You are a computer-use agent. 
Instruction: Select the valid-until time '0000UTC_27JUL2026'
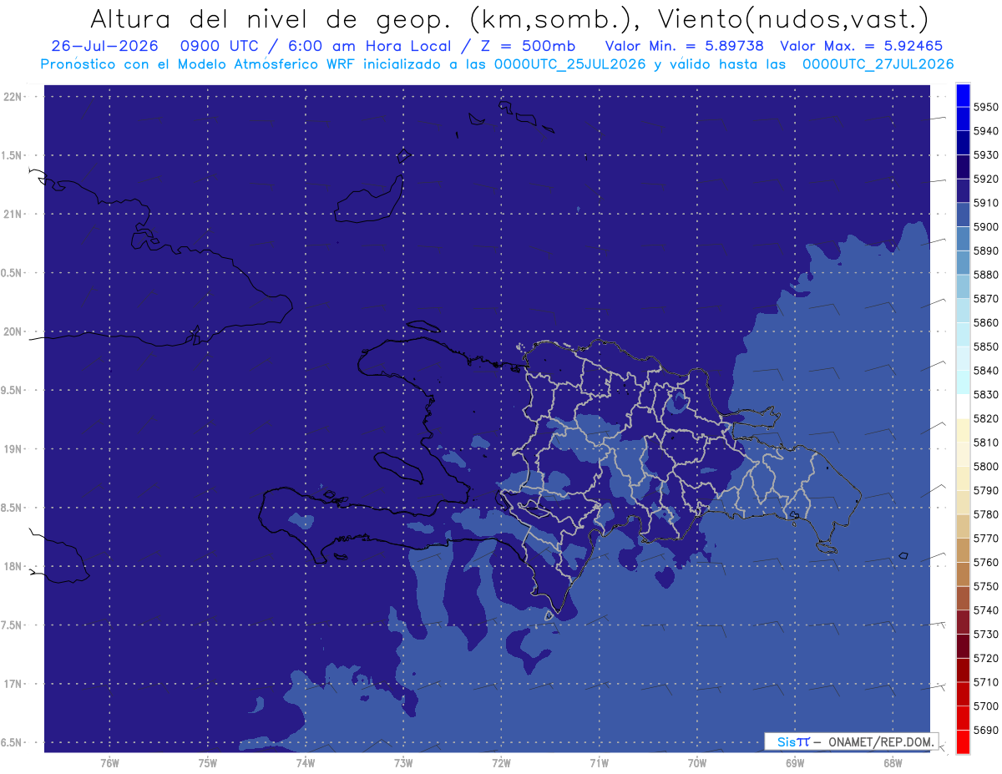coord(878,64)
